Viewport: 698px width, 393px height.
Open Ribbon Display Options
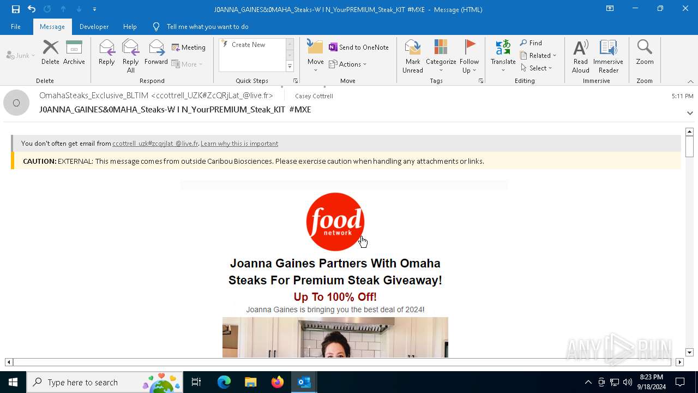pyautogui.click(x=610, y=9)
